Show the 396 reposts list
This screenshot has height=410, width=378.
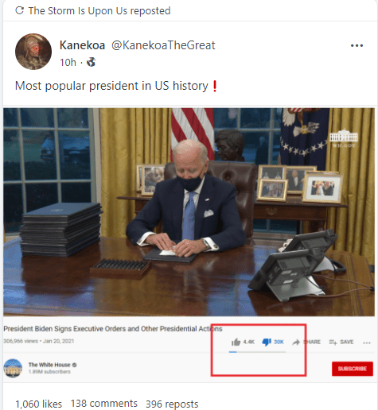(172, 404)
